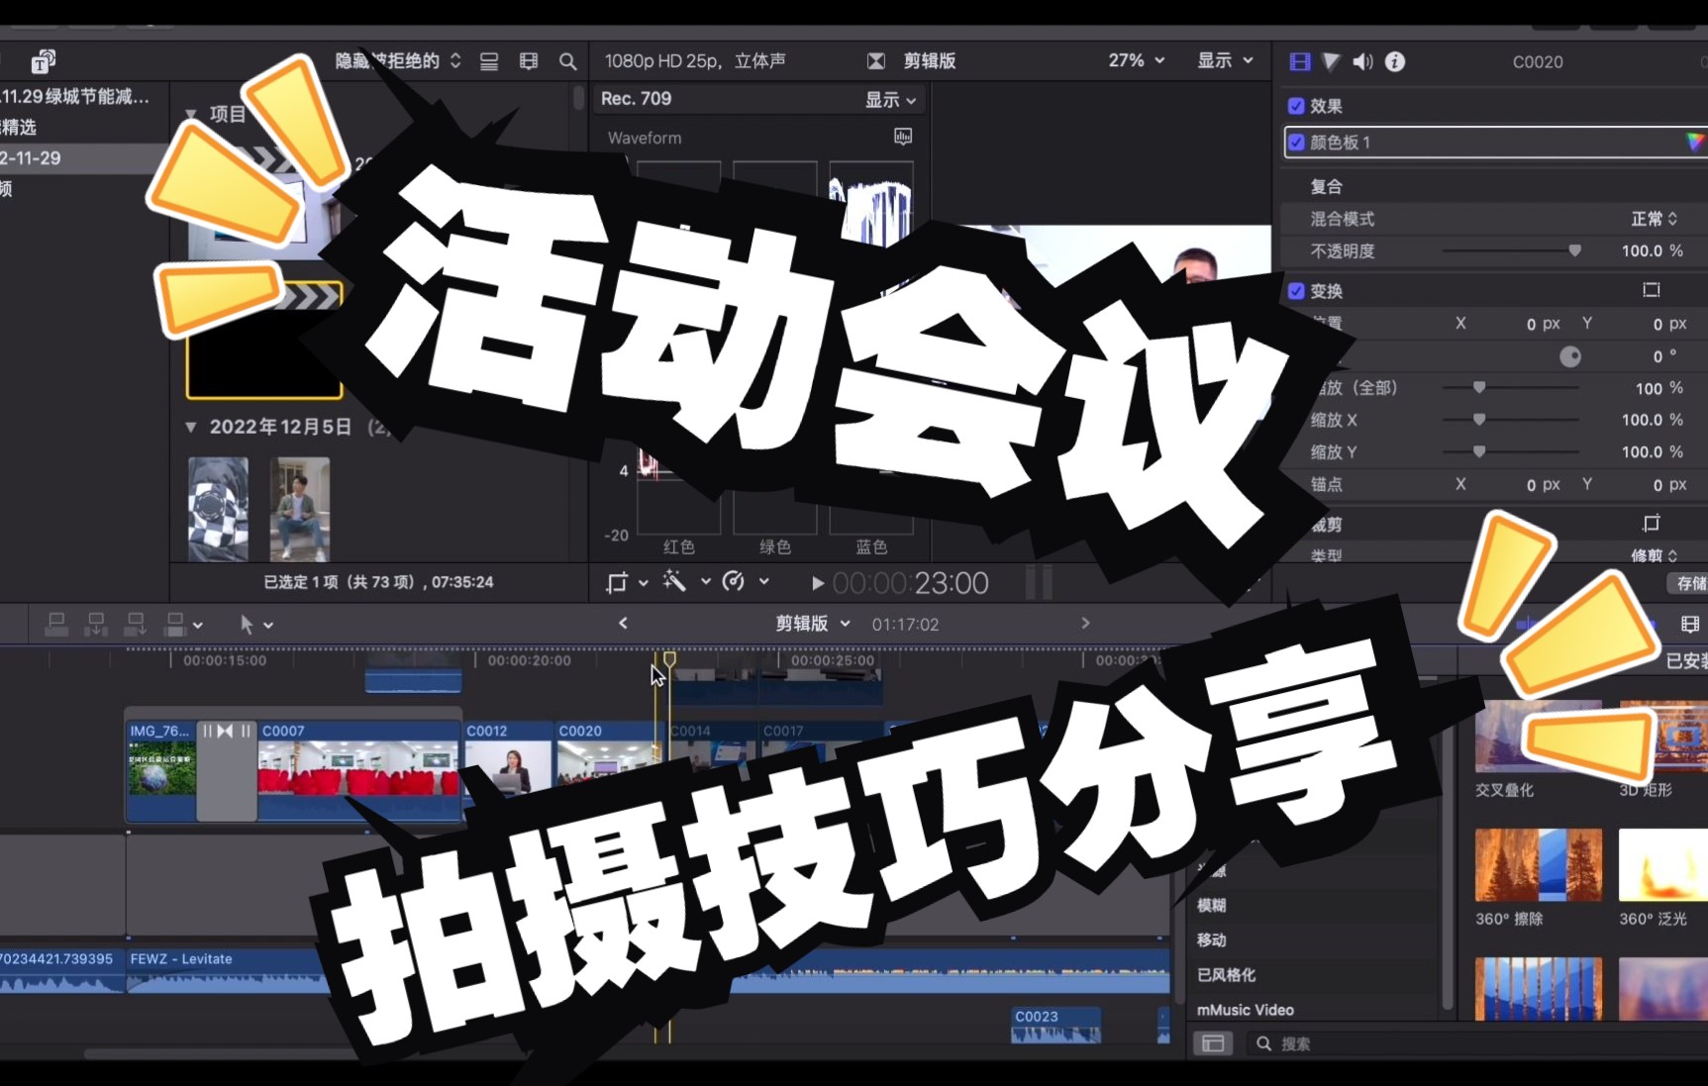The height and width of the screenshot is (1086, 1708).
Task: Select the 模糊 effects category
Action: [1211, 905]
